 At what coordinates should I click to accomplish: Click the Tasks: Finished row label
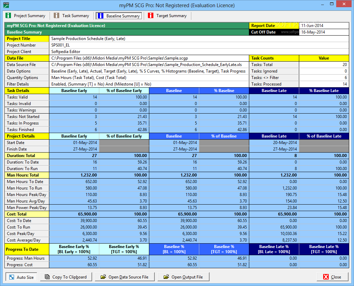[x=27, y=130]
